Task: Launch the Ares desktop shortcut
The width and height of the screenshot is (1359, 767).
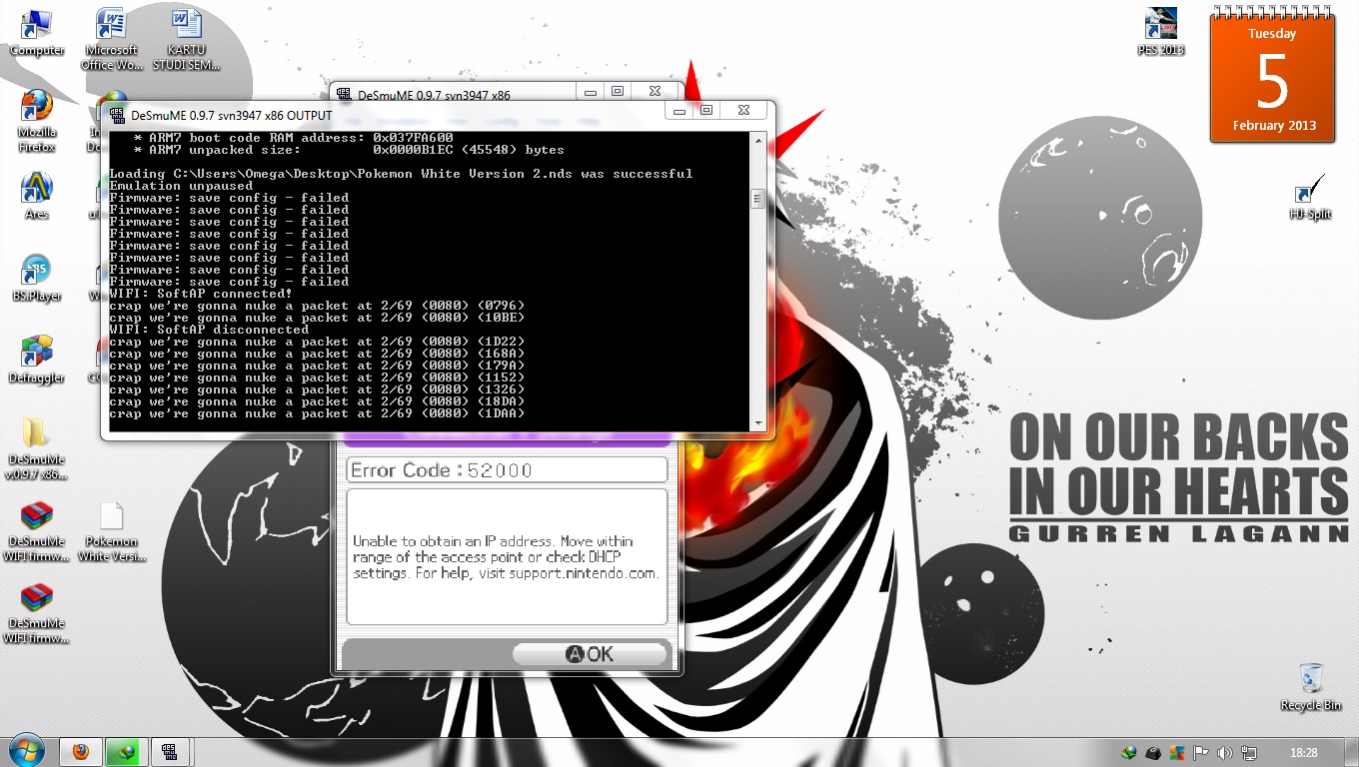Action: (37, 195)
